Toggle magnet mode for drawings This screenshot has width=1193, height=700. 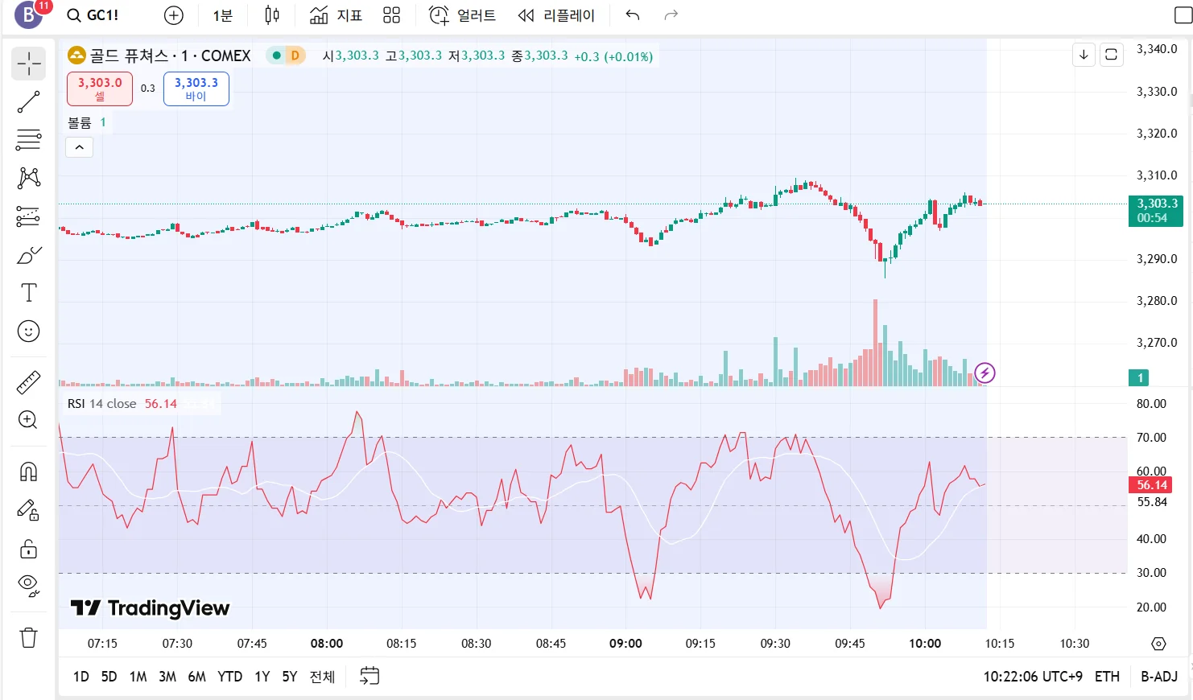pos(29,471)
